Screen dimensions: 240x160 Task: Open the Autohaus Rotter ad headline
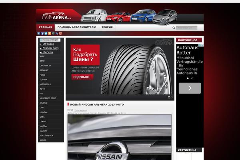pyautogui.click(x=187, y=50)
